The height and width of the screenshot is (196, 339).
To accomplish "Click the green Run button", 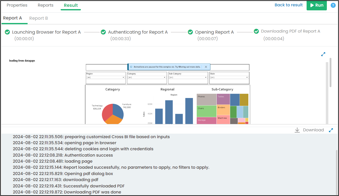I will (317, 5).
